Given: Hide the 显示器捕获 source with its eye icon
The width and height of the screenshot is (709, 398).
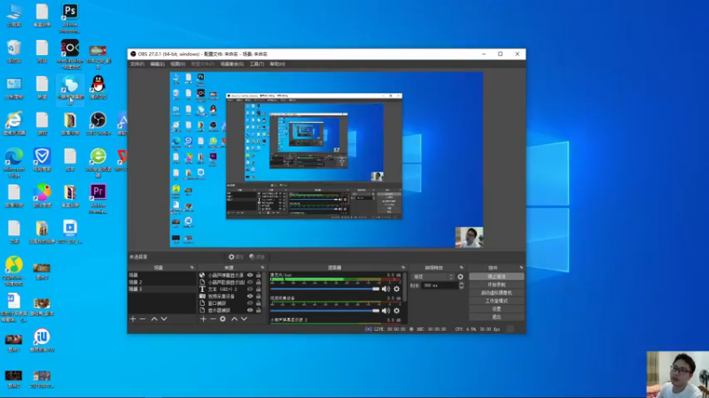Looking at the screenshot, I should [x=250, y=310].
